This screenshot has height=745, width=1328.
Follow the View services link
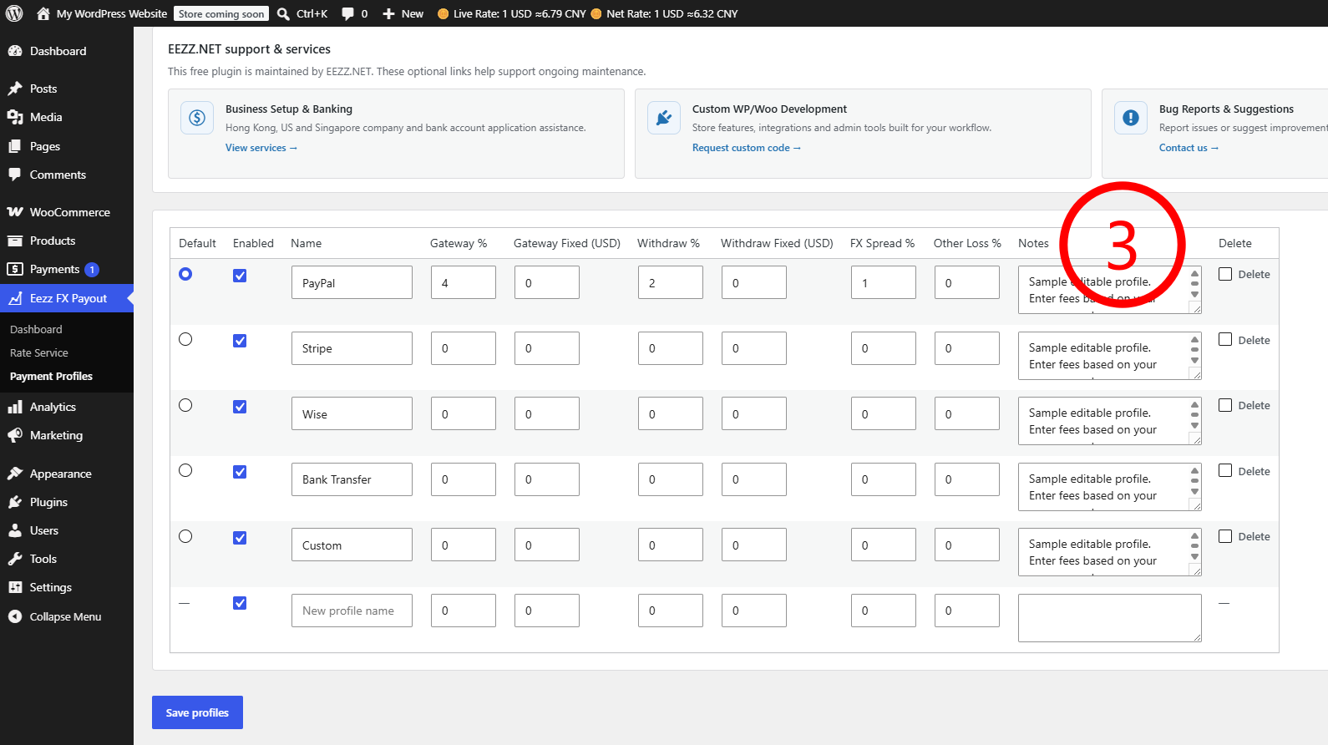pyautogui.click(x=261, y=148)
